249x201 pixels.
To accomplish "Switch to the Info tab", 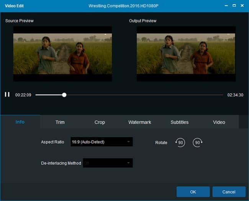I will tap(20, 122).
